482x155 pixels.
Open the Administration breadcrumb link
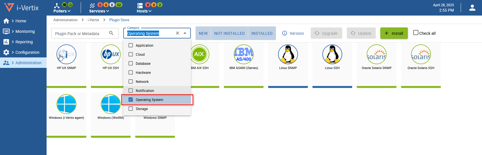point(65,20)
